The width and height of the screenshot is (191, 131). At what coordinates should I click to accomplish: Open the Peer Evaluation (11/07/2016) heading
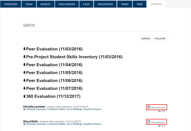tap(54, 89)
